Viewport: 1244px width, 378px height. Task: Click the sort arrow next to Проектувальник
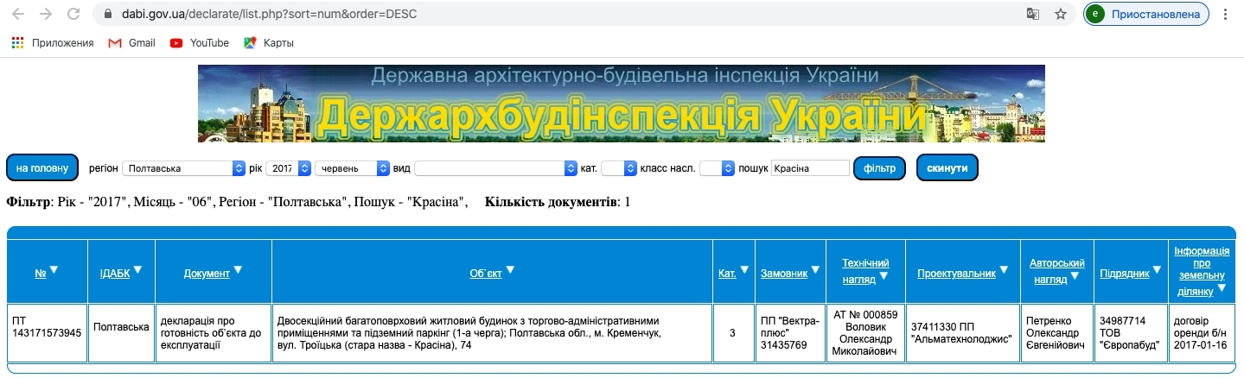[1004, 271]
